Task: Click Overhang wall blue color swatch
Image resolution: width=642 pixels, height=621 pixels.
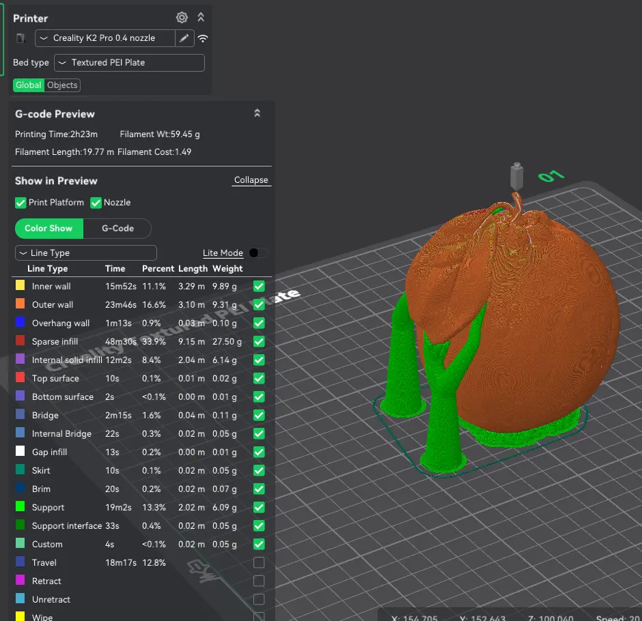Action: 20,322
